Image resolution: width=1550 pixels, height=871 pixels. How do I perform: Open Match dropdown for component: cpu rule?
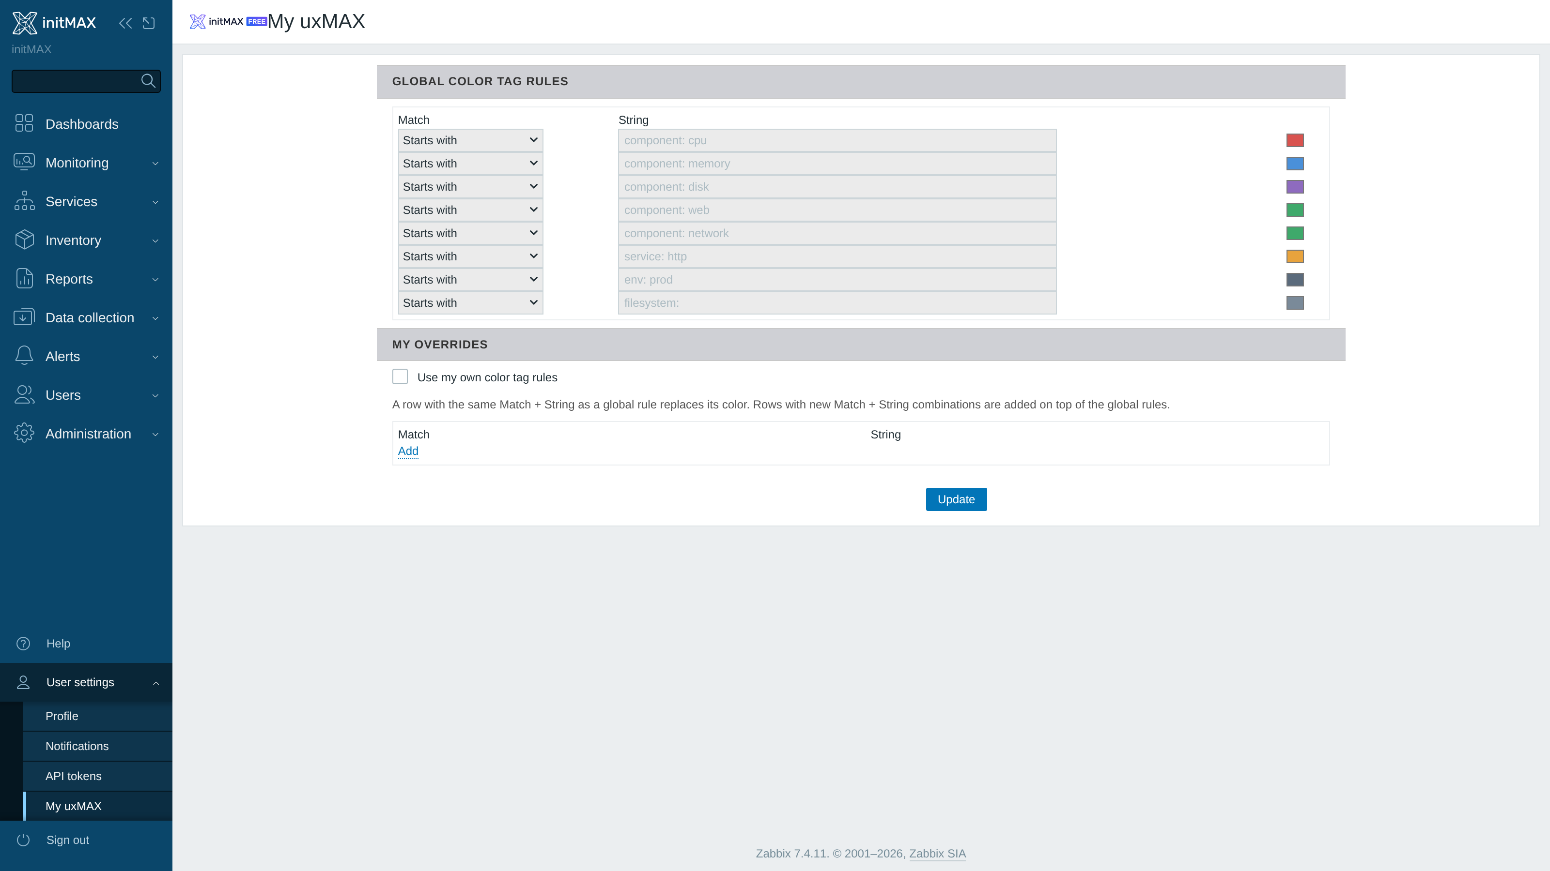click(x=470, y=140)
